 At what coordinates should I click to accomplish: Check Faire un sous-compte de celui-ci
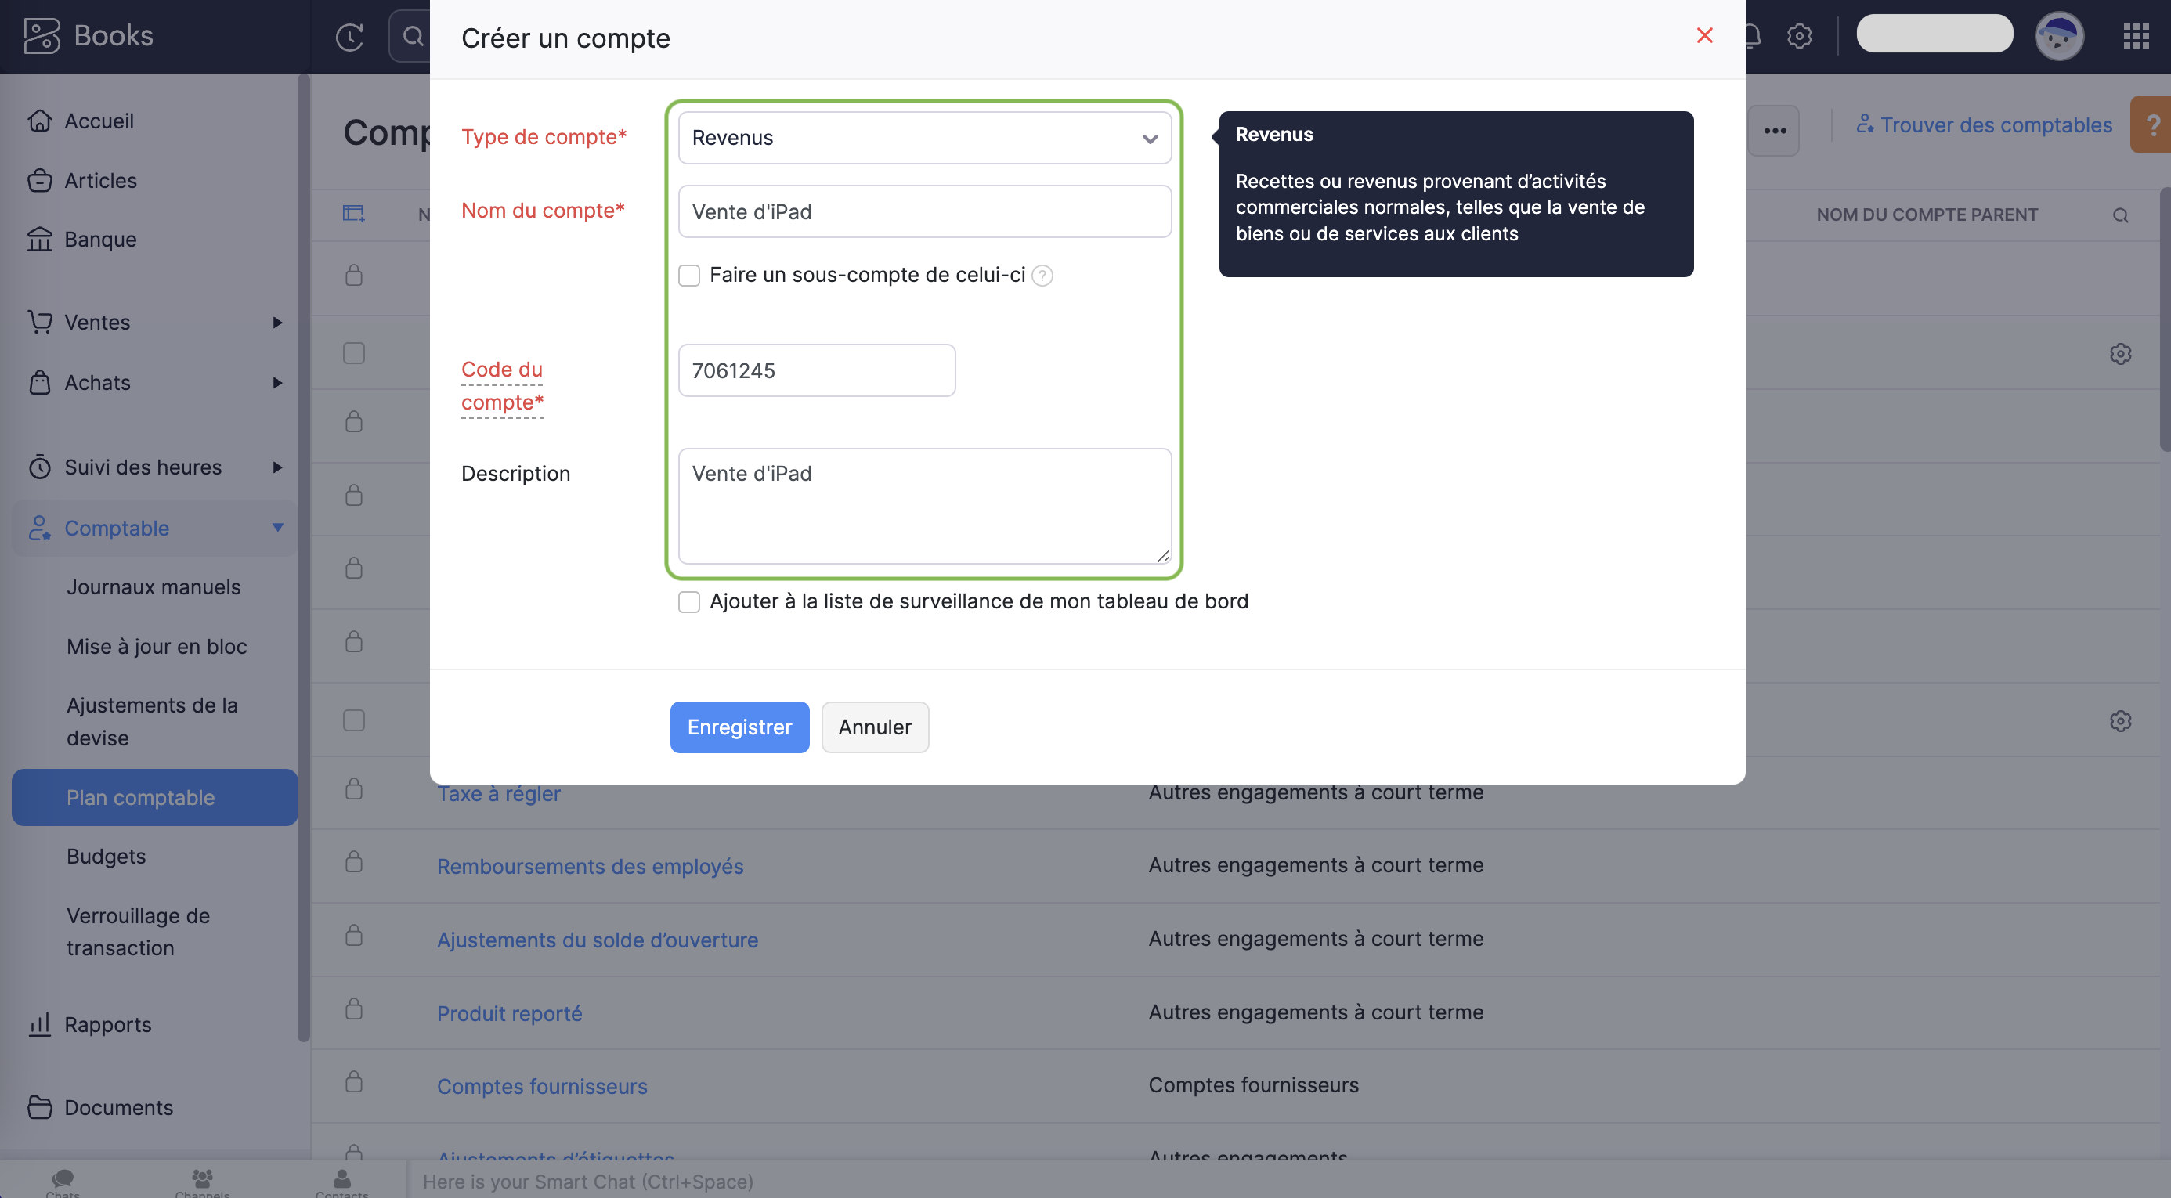[x=689, y=276]
